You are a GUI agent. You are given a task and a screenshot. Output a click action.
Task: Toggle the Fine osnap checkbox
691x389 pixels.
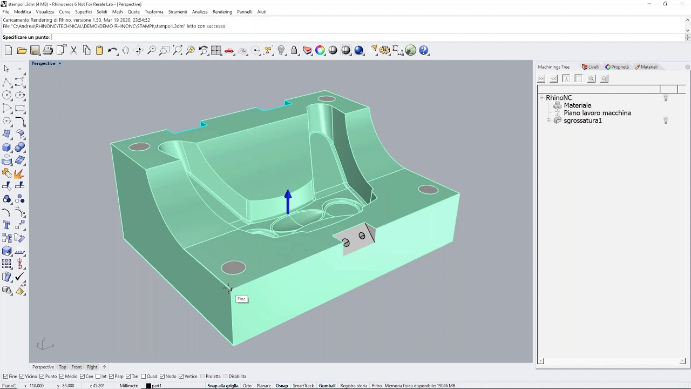[x=5, y=376]
